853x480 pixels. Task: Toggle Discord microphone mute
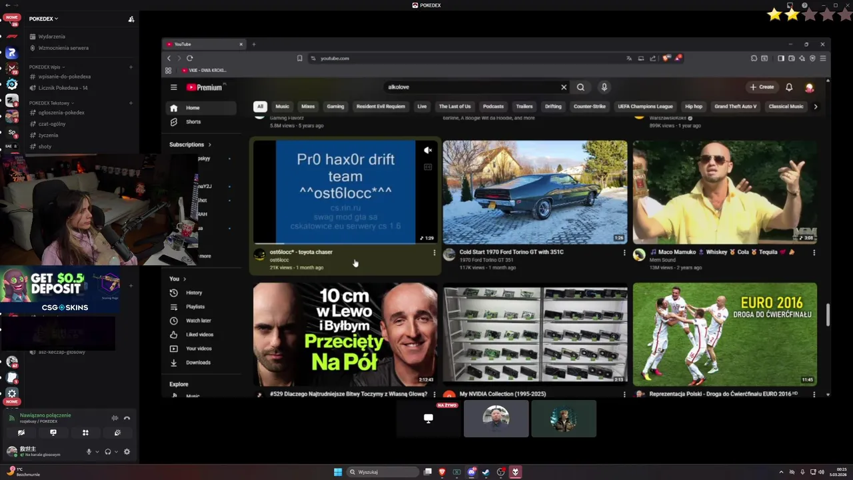[89, 451]
